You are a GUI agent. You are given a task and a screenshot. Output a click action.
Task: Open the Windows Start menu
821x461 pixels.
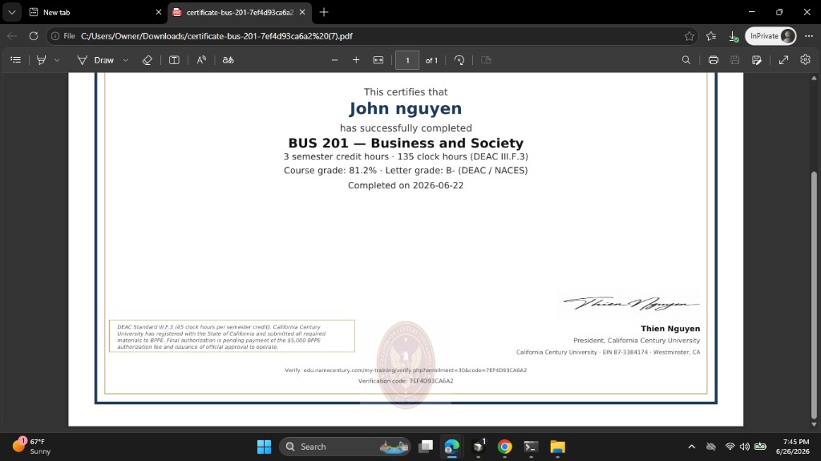[x=264, y=447]
